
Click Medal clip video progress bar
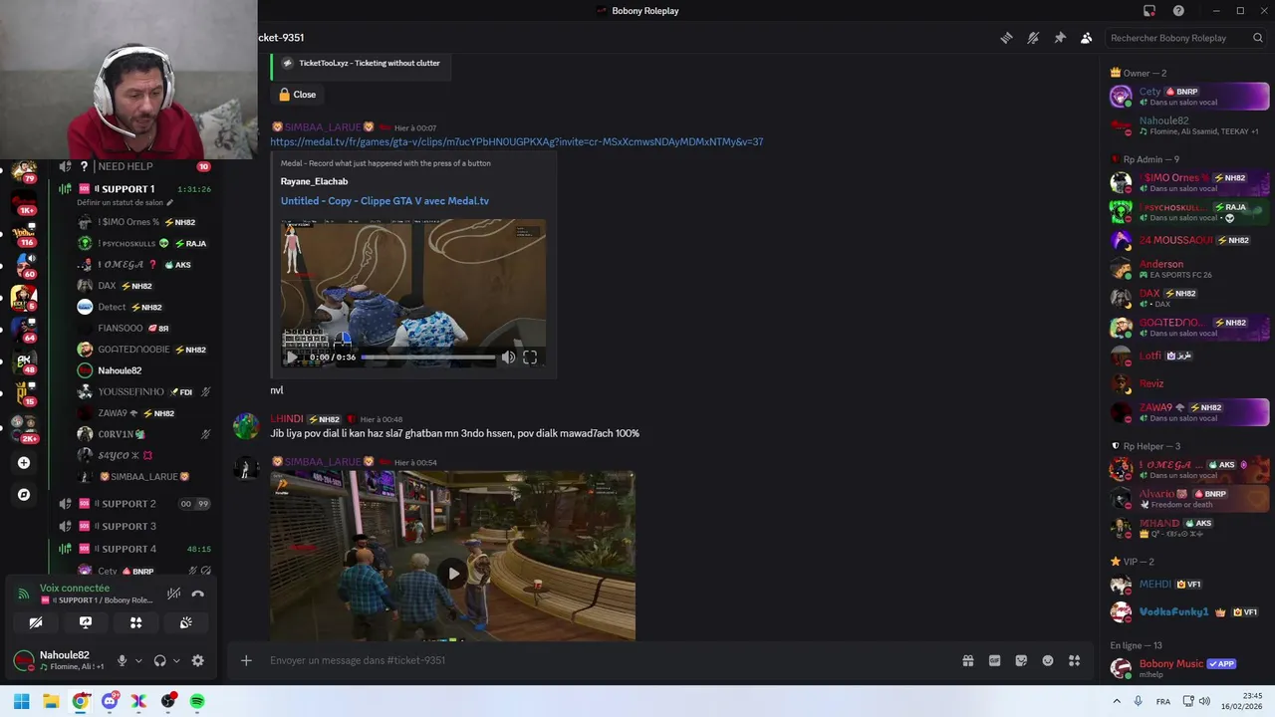click(x=428, y=357)
